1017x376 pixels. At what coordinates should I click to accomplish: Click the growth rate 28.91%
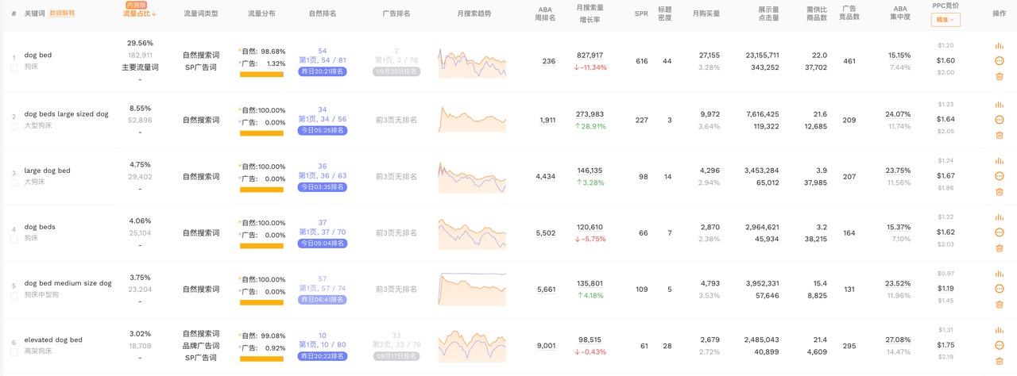click(590, 126)
